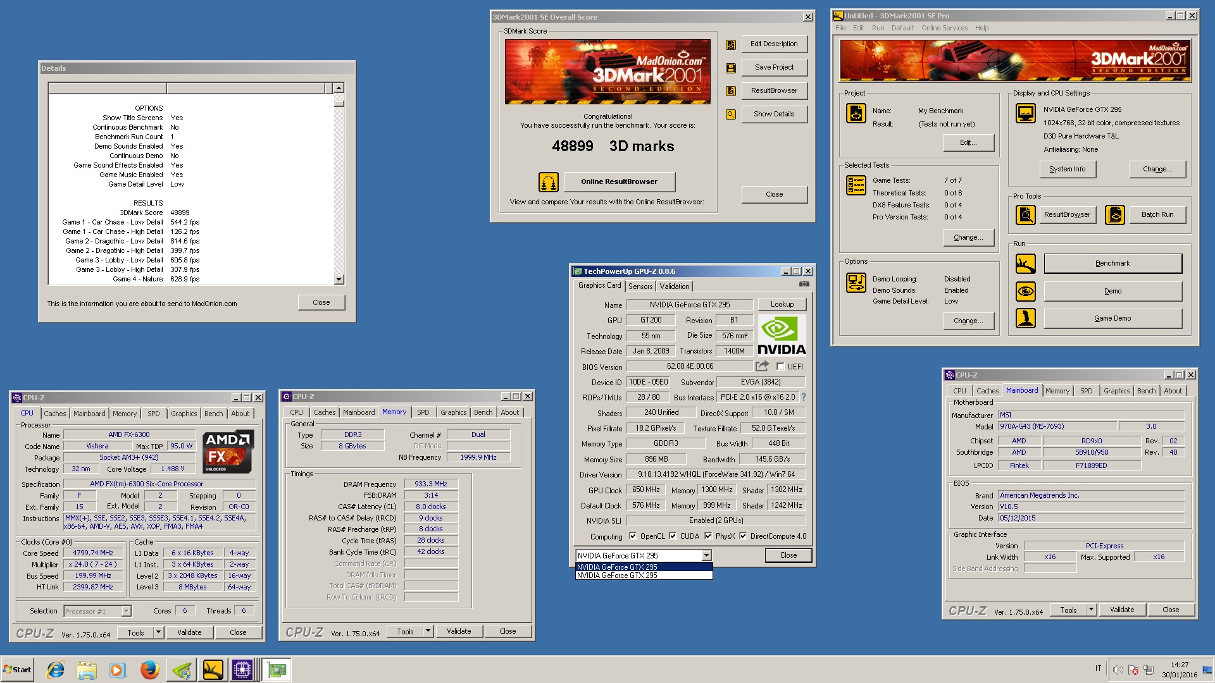Viewport: 1215px width, 683px height.
Task: Click the Selected Tests checklist icon
Action: coord(856,185)
